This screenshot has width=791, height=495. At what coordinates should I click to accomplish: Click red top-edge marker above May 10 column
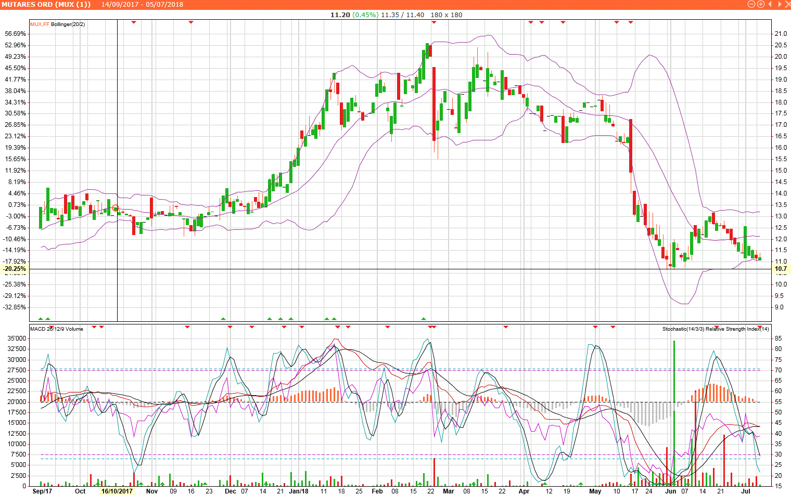(x=617, y=22)
